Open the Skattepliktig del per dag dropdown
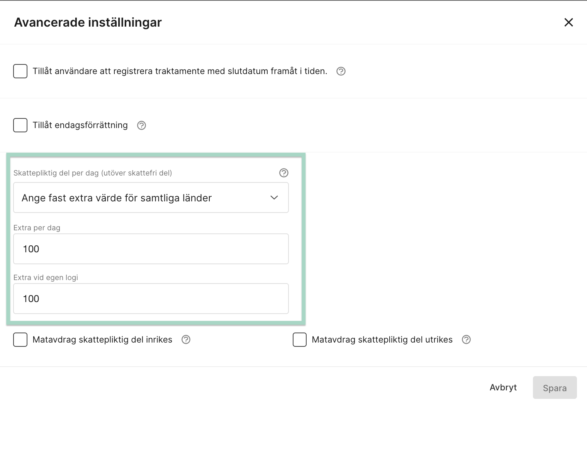The width and height of the screenshot is (587, 466). (x=151, y=198)
